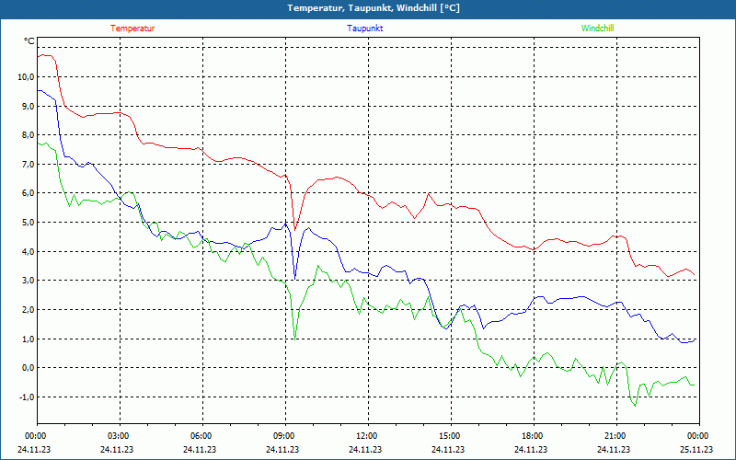Screen dimensions: 736x460
Task: Click the "25.11.23" date label
Action: (697, 449)
